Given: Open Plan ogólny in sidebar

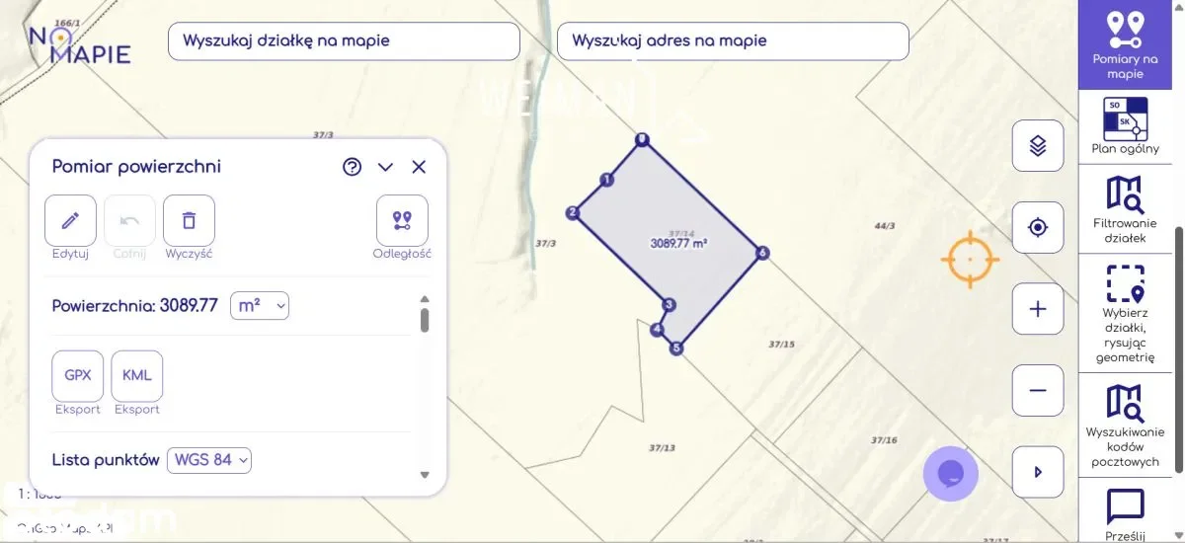Looking at the screenshot, I should [1125, 126].
